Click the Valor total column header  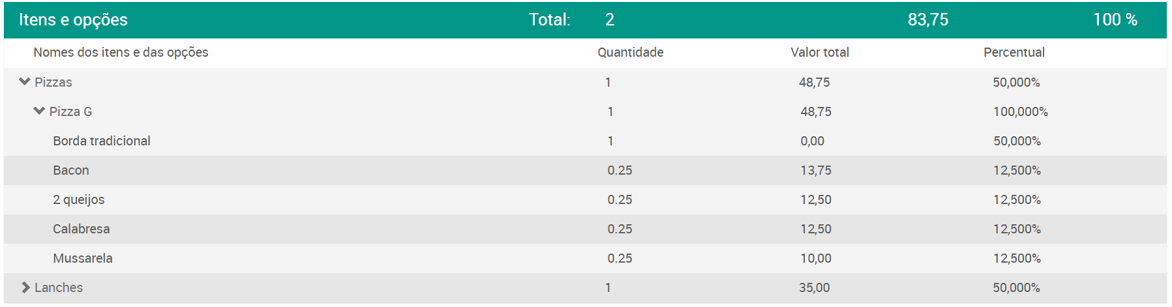point(820,52)
